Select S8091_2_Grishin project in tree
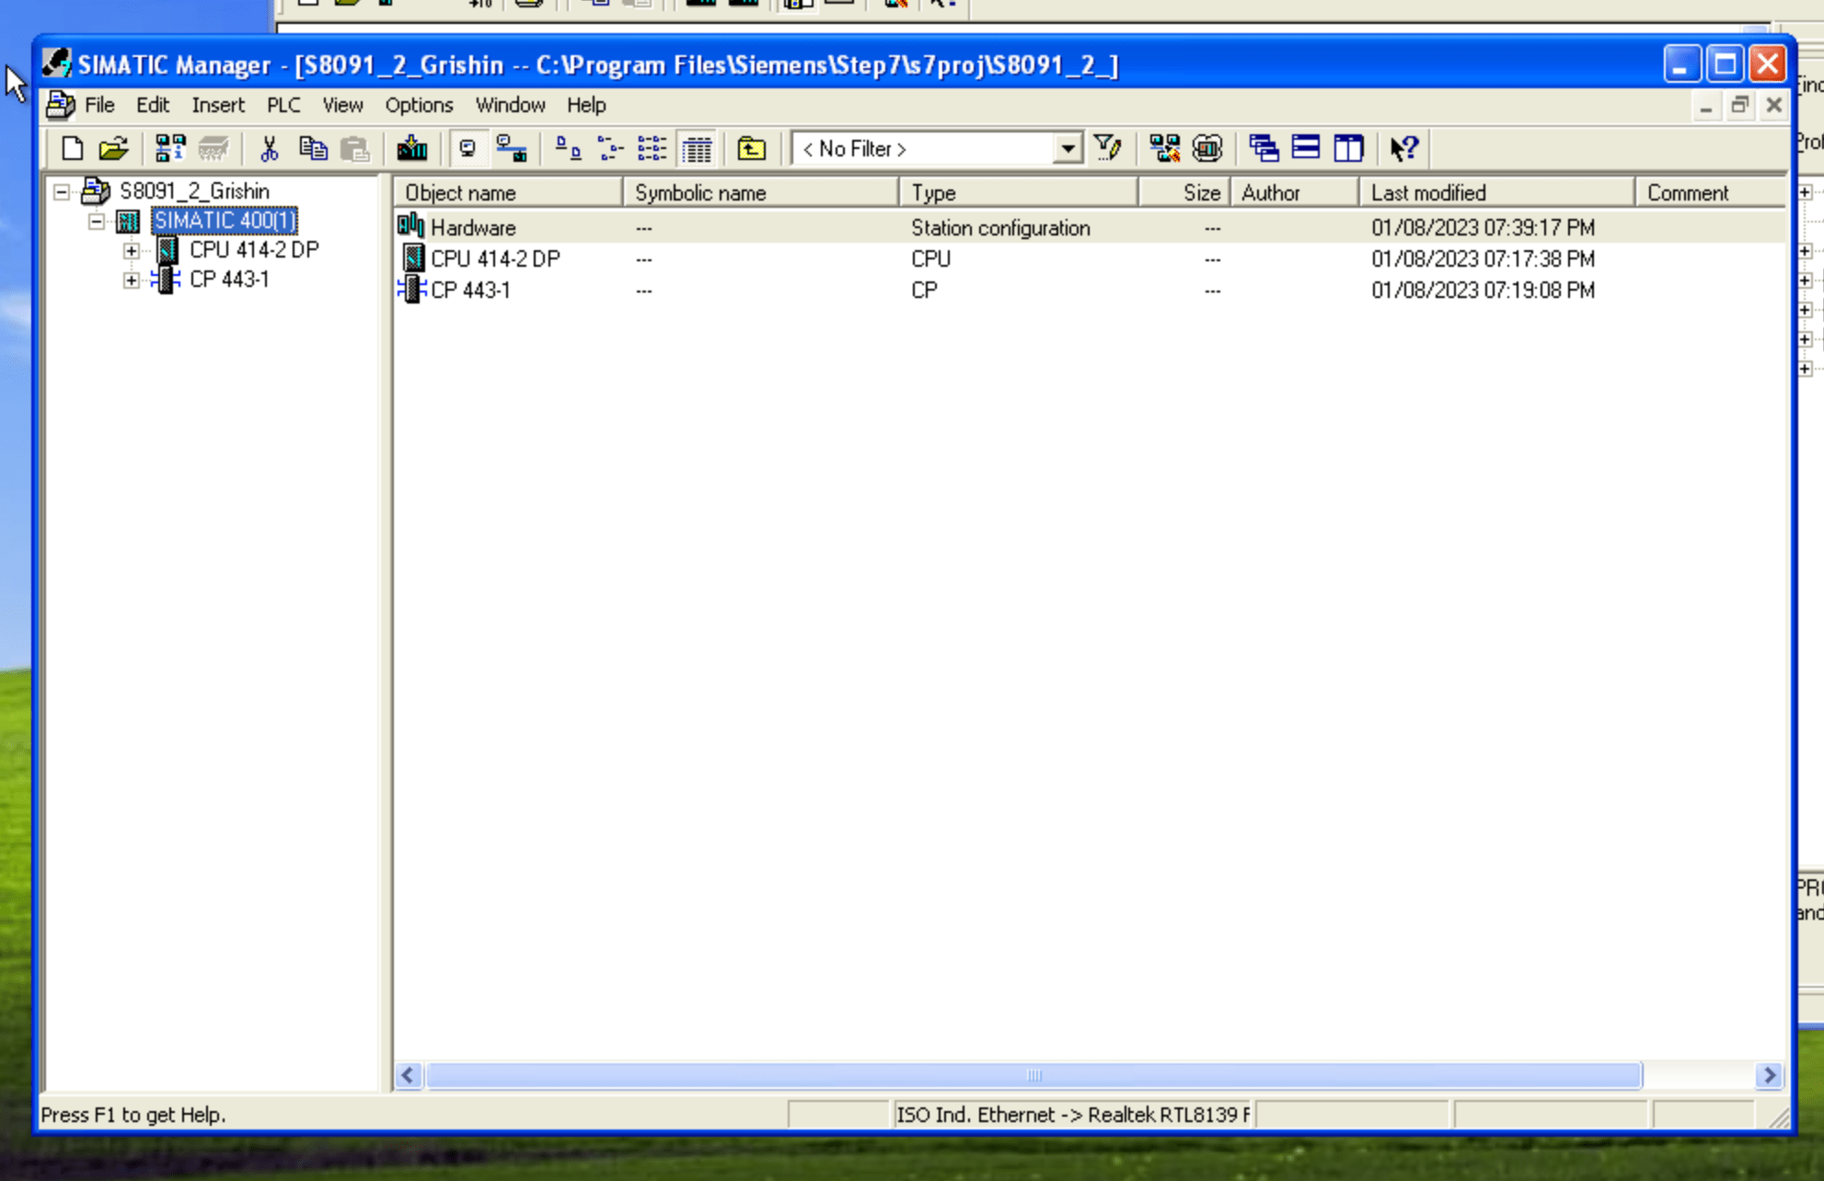1824x1181 pixels. 195,191
